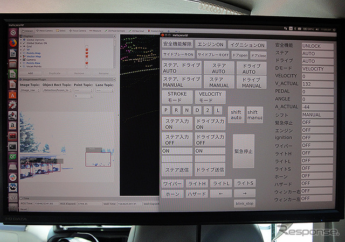Click the VELOCITY value field

coord(318,76)
